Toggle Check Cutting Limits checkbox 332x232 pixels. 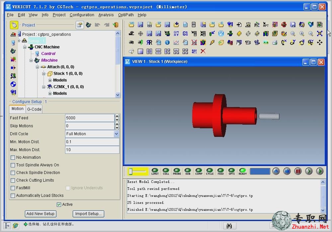[13, 180]
